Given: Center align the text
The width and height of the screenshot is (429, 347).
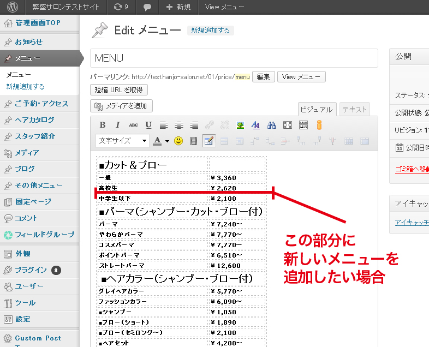Looking at the screenshot, I should pos(178,125).
